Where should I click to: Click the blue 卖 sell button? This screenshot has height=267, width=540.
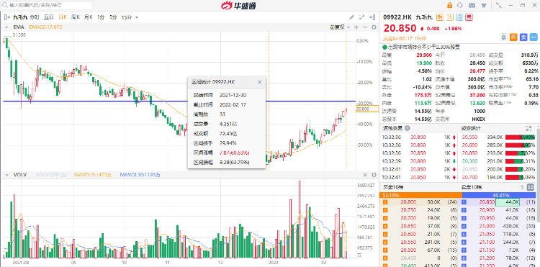point(523,37)
